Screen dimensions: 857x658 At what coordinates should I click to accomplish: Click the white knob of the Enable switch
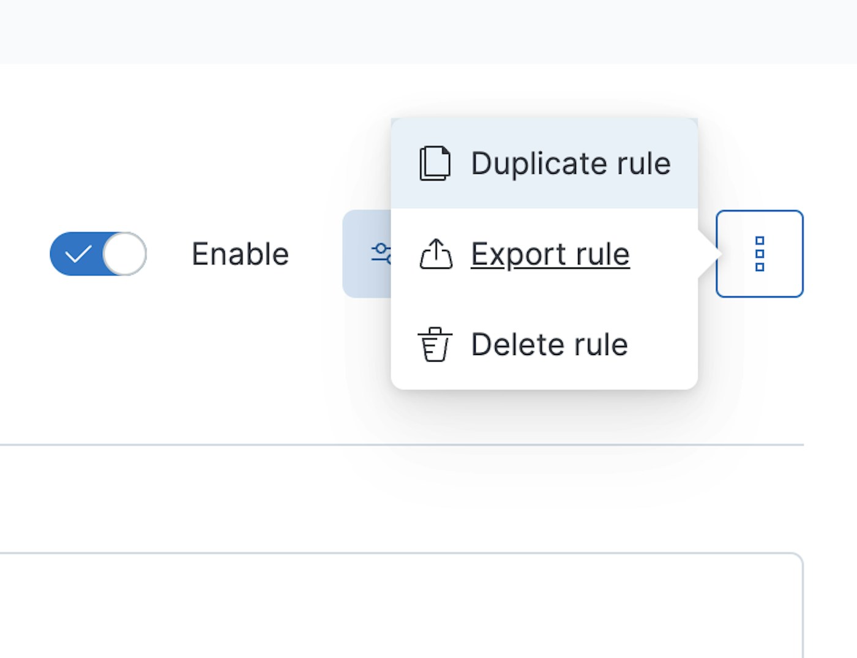point(124,253)
